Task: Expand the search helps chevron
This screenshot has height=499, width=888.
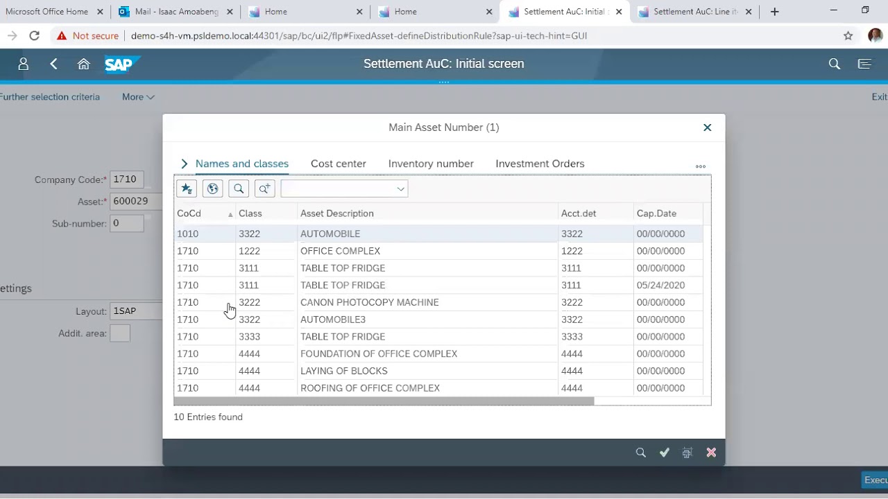Action: 184,164
